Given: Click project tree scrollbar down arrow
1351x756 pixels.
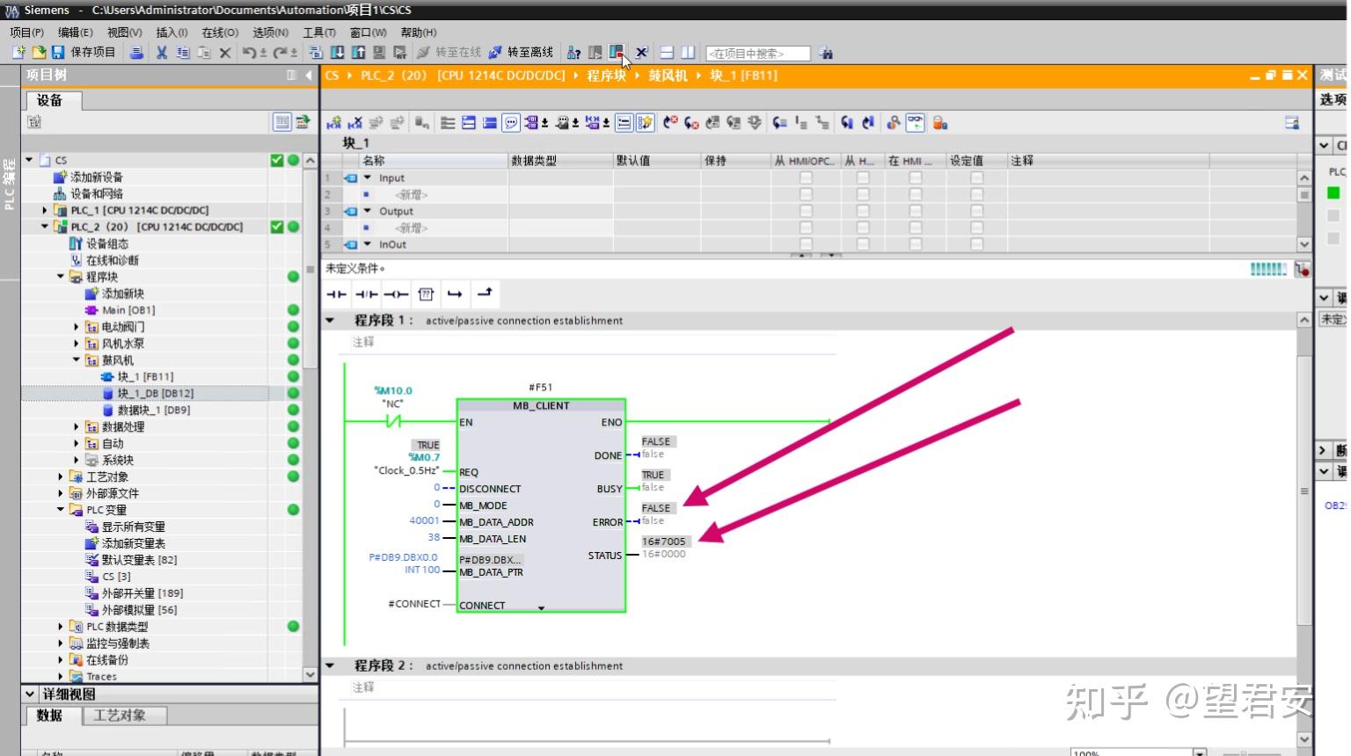Looking at the screenshot, I should click(x=310, y=675).
